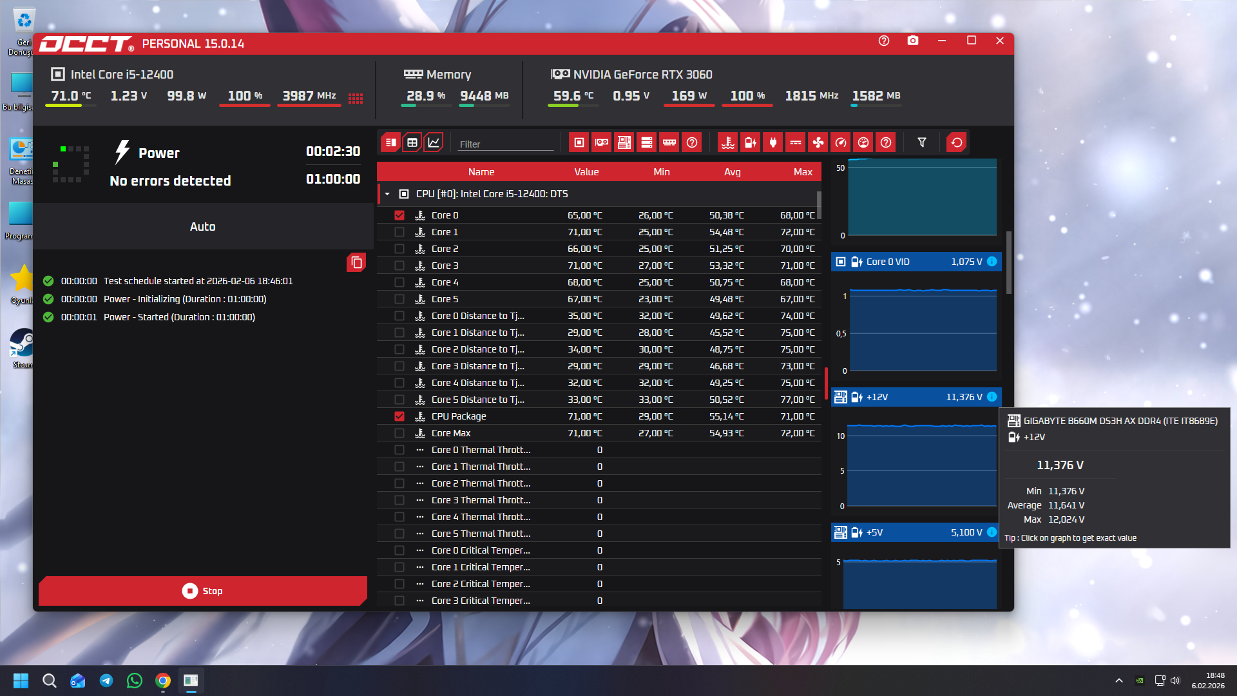Viewport: 1237px width, 696px height.
Task: Open the help icon in title bar
Action: coord(884,41)
